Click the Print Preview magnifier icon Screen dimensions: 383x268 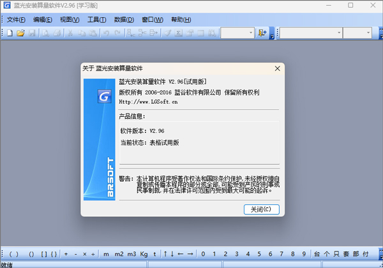pyautogui.click(x=45, y=33)
